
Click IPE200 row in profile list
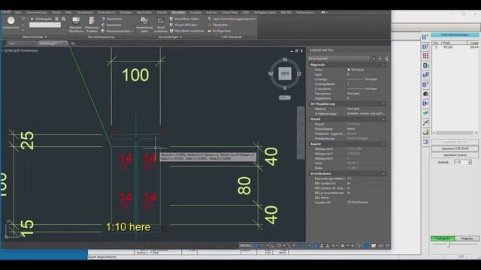click(455, 47)
